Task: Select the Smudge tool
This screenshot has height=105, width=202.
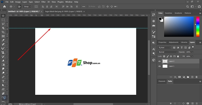Action: pos(3,69)
